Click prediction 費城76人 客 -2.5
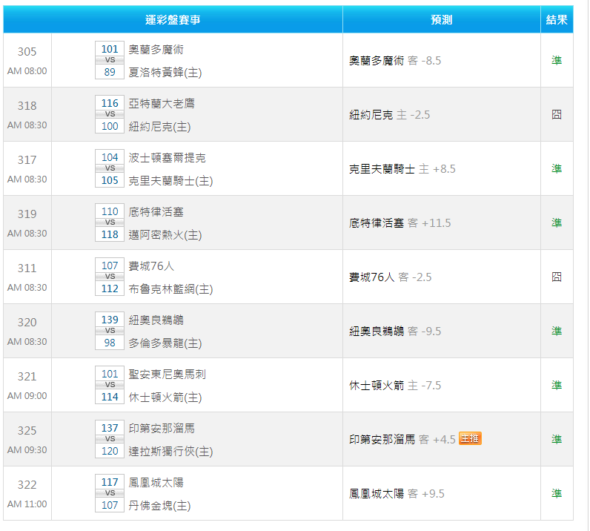 click(x=390, y=277)
